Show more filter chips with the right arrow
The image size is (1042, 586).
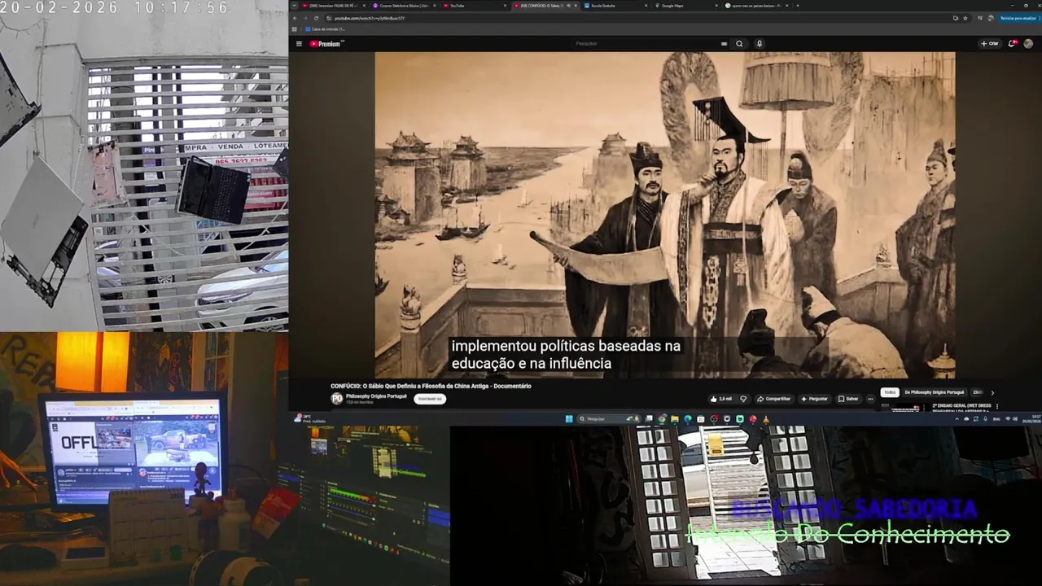coord(992,392)
